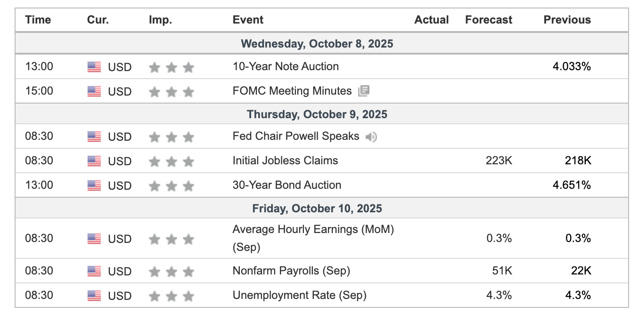Click US flag on Fed Chair Powell Speaks row
Screen dimensions: 638x322
point(94,137)
